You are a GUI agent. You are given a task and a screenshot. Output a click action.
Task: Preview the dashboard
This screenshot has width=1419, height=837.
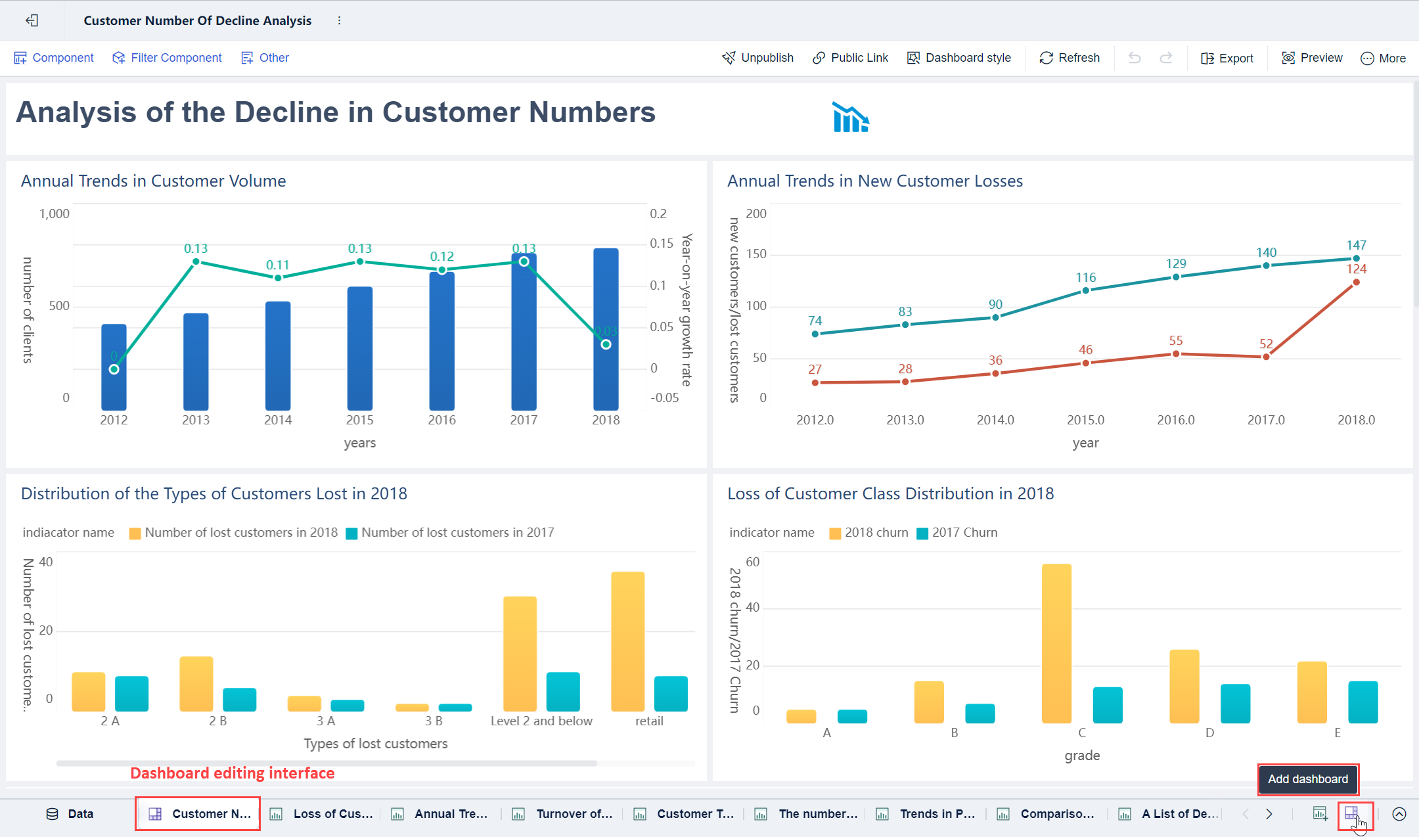pyautogui.click(x=1312, y=58)
